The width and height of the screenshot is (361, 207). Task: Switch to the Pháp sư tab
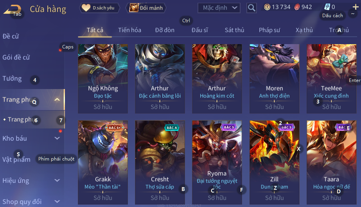coord(269,30)
